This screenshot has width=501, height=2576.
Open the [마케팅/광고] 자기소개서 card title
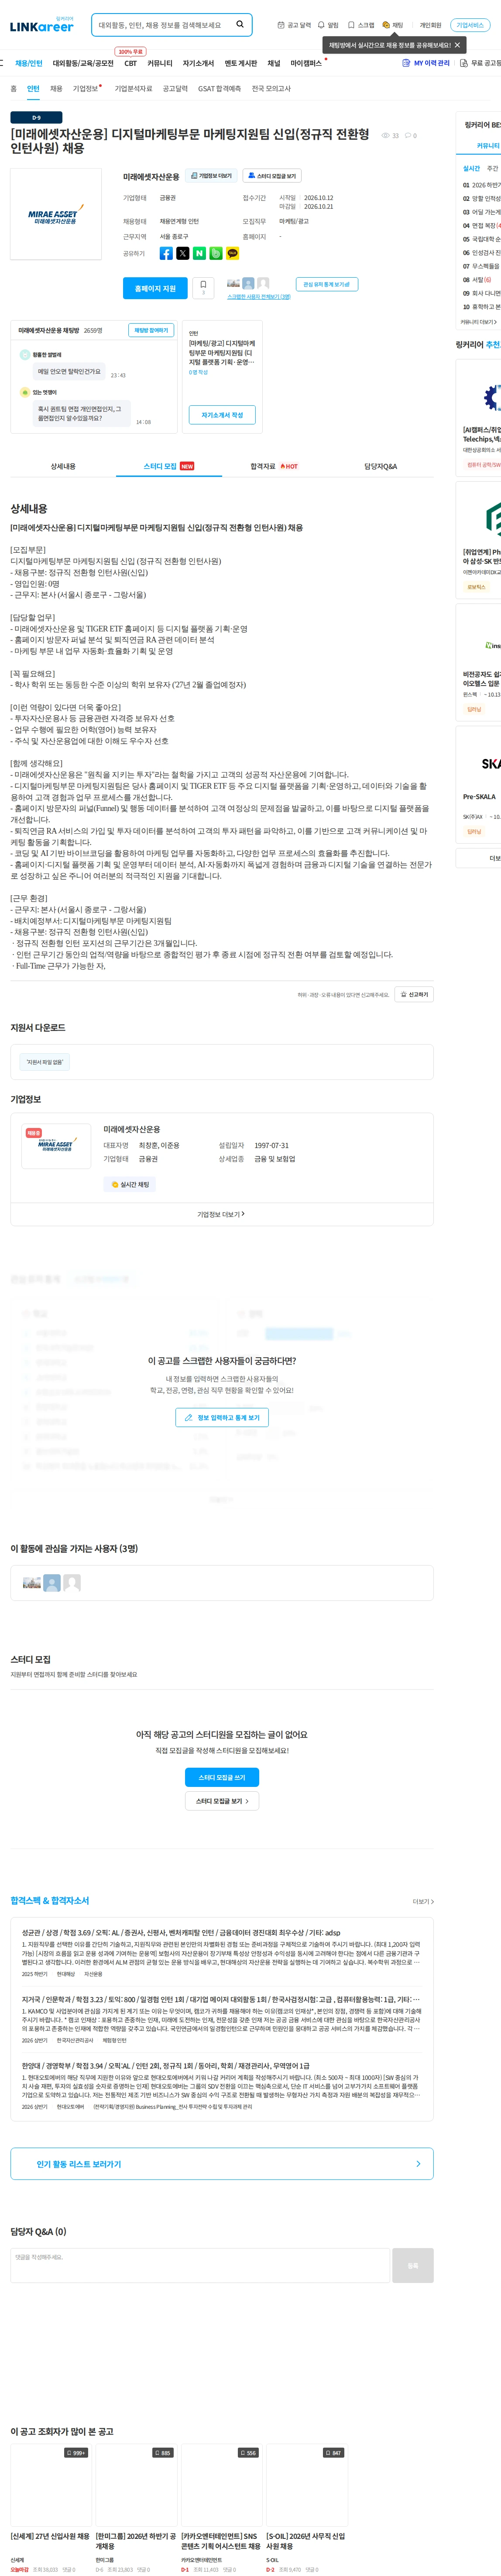[222, 352]
